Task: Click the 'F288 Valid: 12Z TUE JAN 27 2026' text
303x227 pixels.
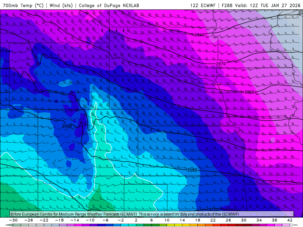Action: 261,5
